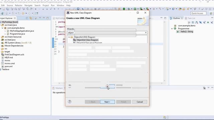Click the Open Type folder icon
This screenshot has width=214, height=120.
180,9
